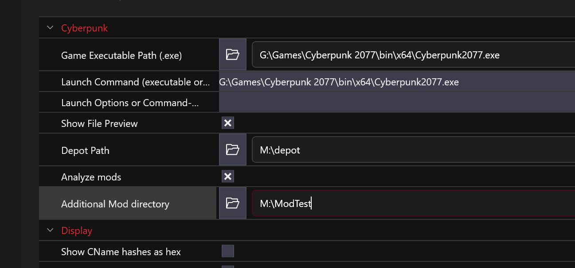The image size is (575, 268).
Task: Click the Depot Path label
Action: [85, 150]
